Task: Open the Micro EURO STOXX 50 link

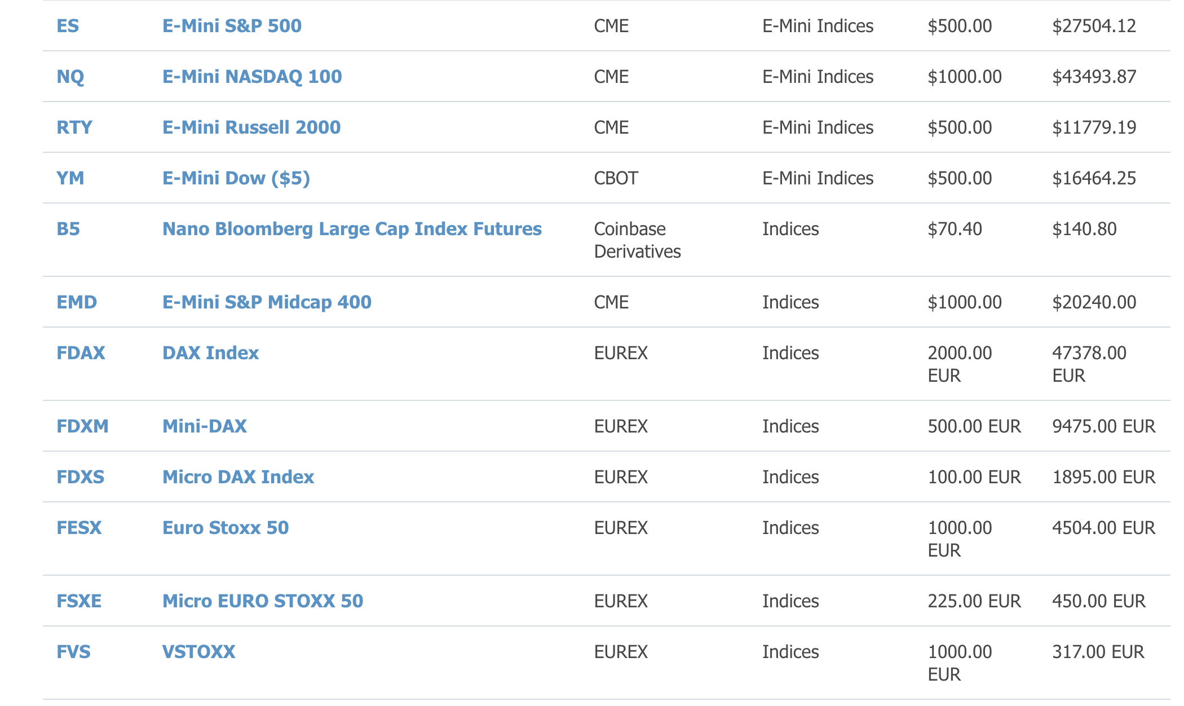Action: click(263, 601)
